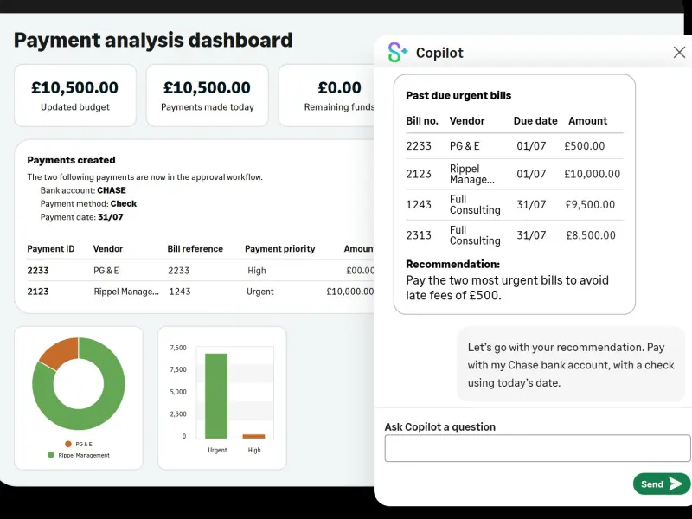
Task: Open payment ID 2123 in payments table
Action: 38,292
